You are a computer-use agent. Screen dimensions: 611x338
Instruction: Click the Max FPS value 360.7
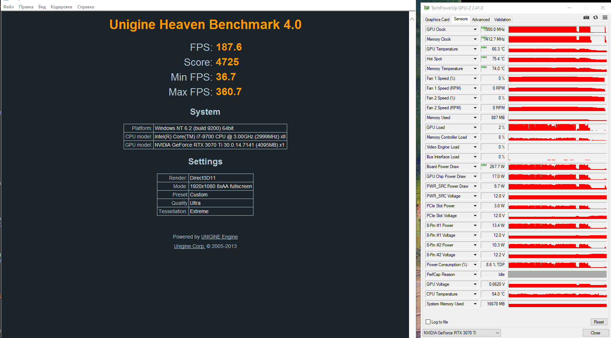[x=229, y=92]
